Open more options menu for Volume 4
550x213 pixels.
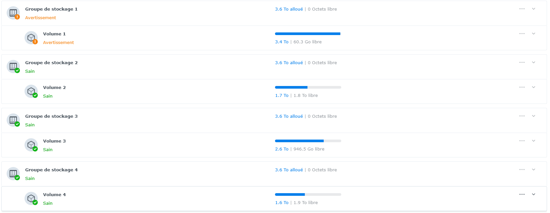click(522, 194)
